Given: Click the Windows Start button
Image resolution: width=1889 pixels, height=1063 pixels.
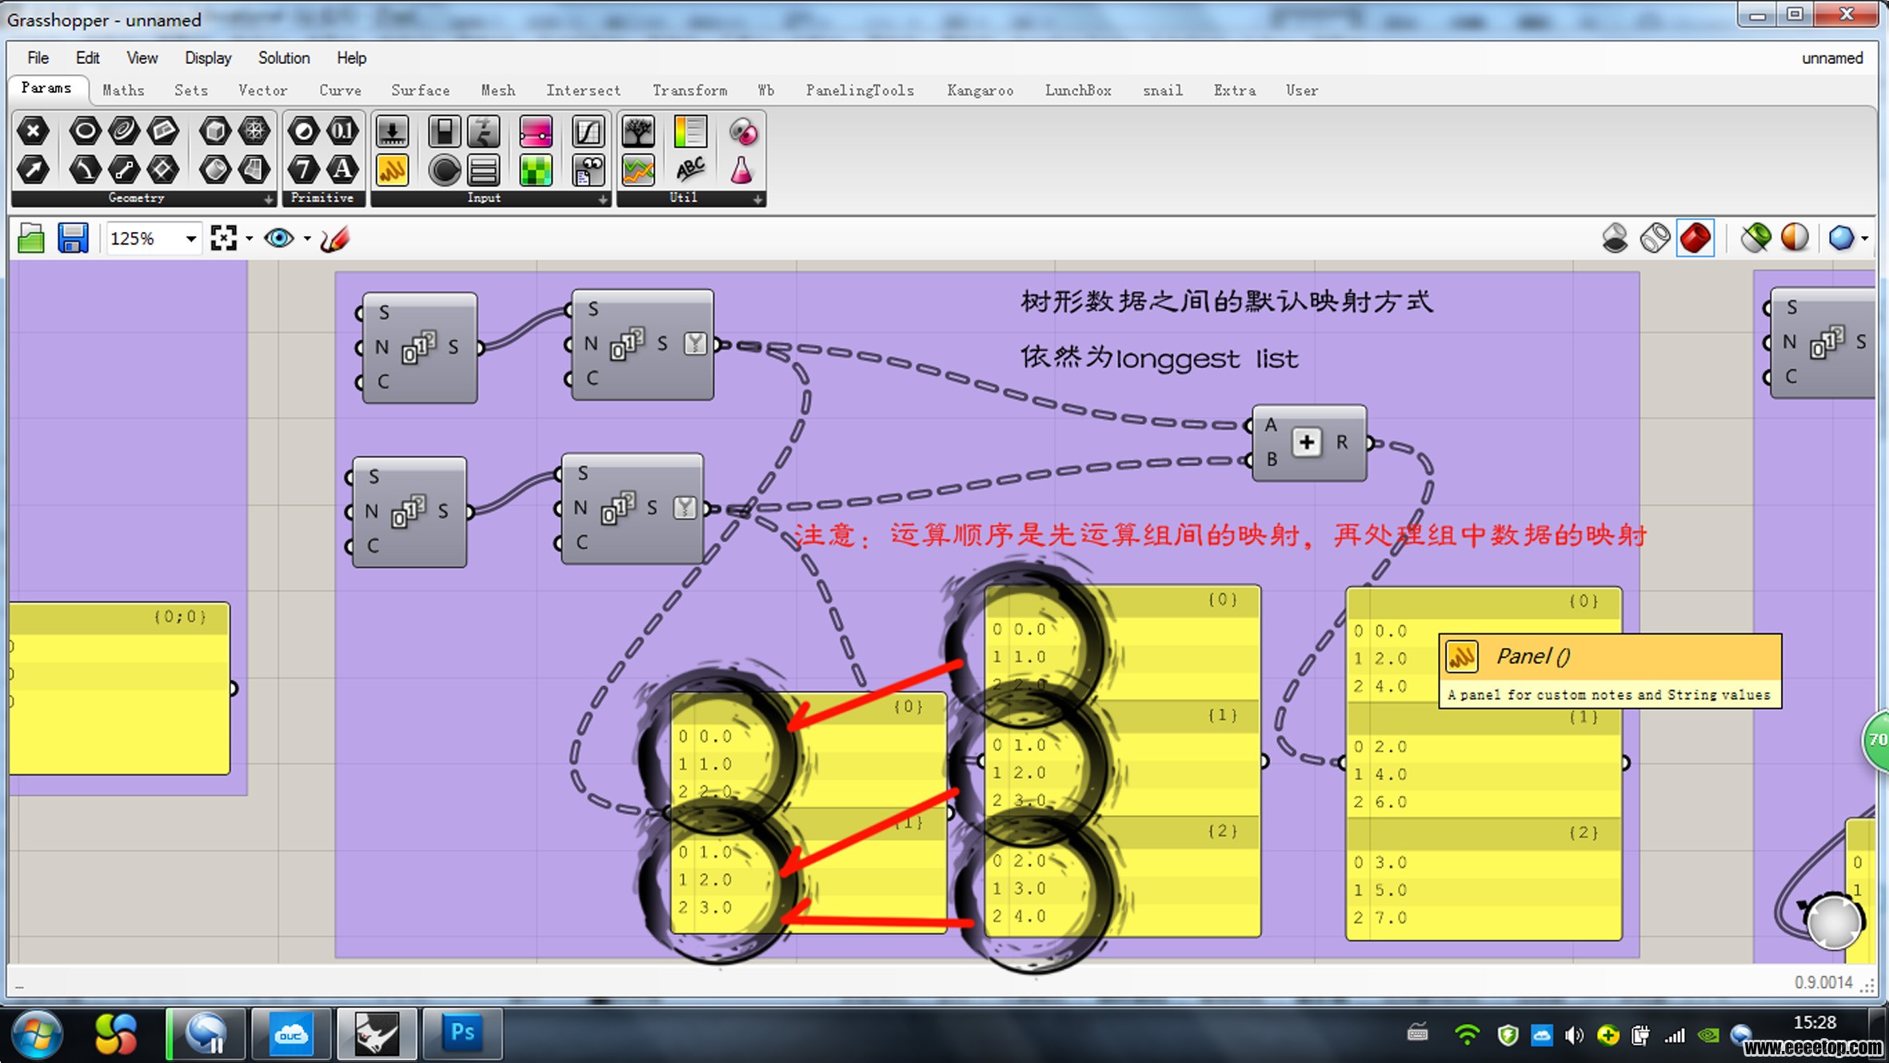Looking at the screenshot, I should 37,1033.
